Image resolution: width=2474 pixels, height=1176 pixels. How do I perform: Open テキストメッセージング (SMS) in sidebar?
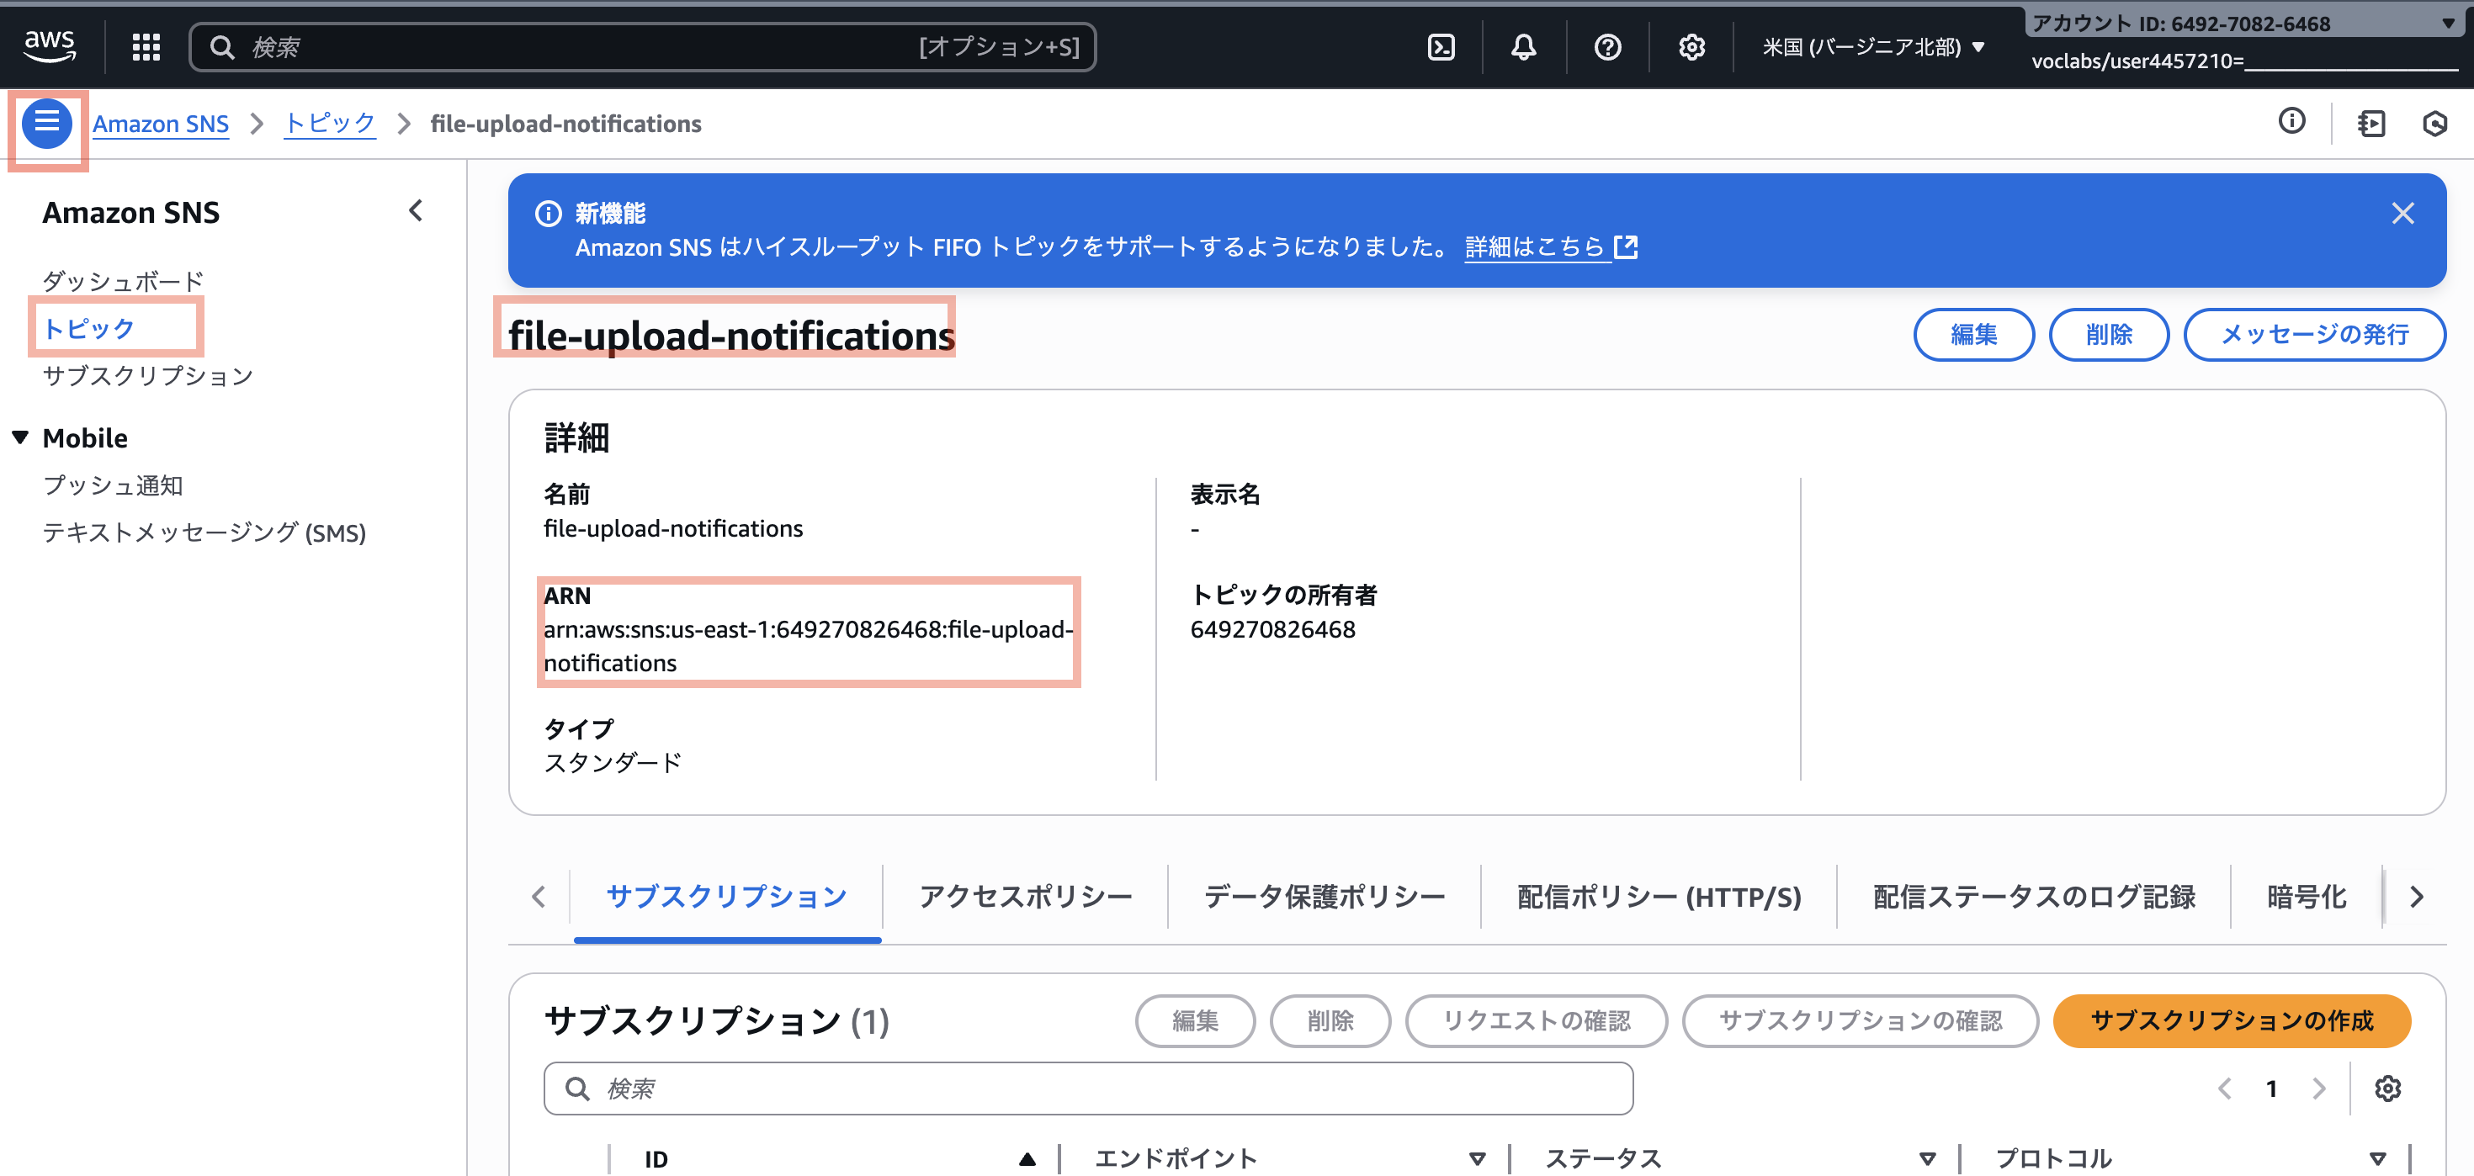204,532
